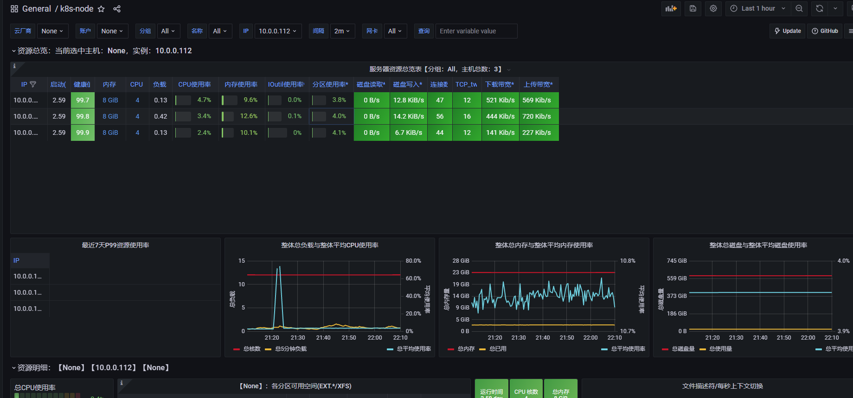
Task: Click the 99.7 health cell
Action: 83,100
